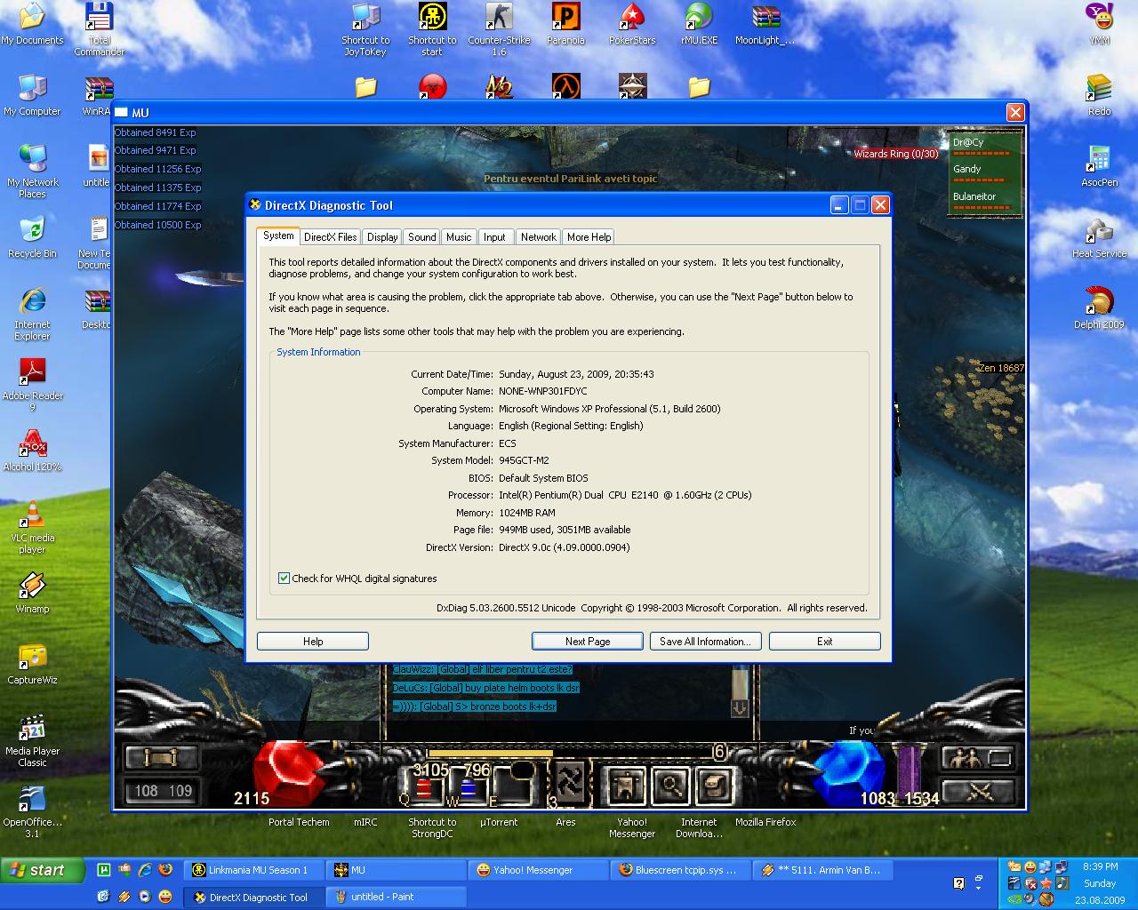Click the party button in MU
Viewport: 1138px width, 910px height.
point(977,758)
